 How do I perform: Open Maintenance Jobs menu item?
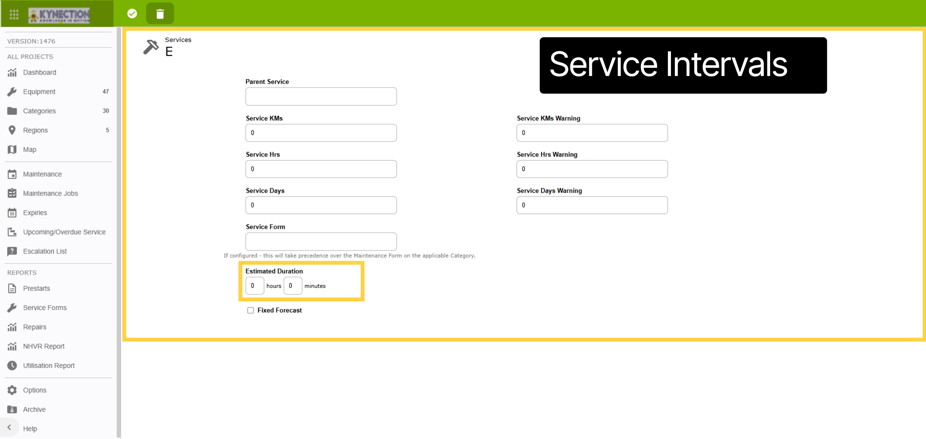pos(50,194)
